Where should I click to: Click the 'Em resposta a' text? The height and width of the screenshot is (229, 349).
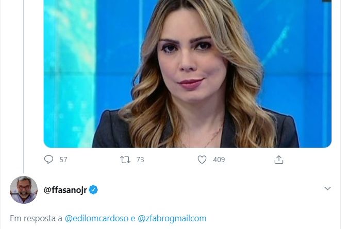36,218
